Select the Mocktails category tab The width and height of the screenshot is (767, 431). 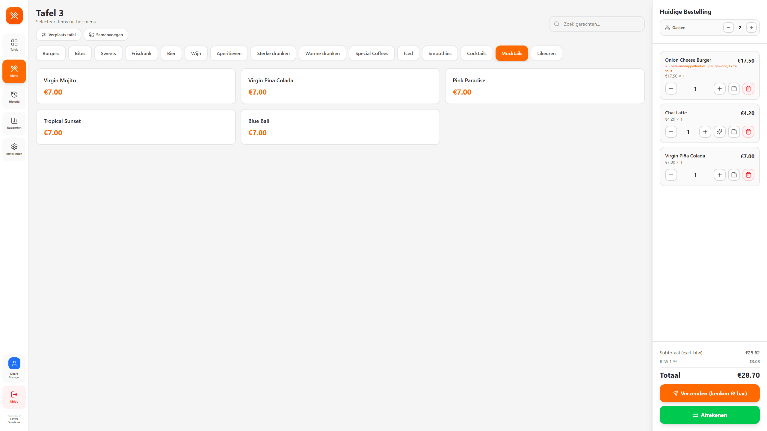click(512, 53)
